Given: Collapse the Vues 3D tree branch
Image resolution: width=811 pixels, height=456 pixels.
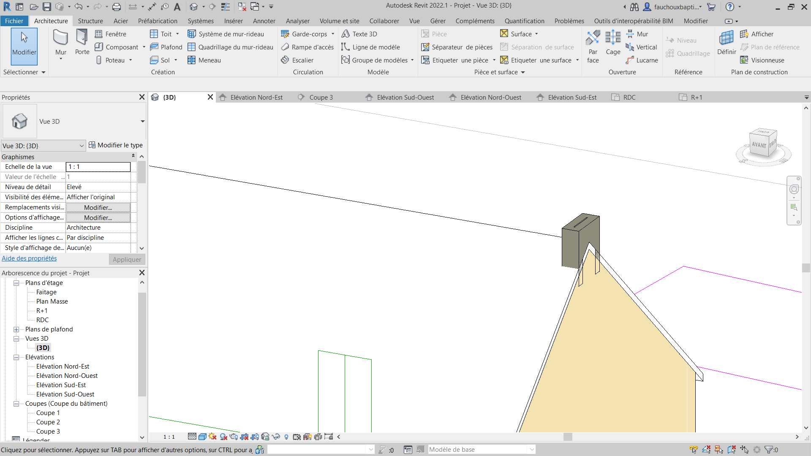Looking at the screenshot, I should click(x=16, y=338).
